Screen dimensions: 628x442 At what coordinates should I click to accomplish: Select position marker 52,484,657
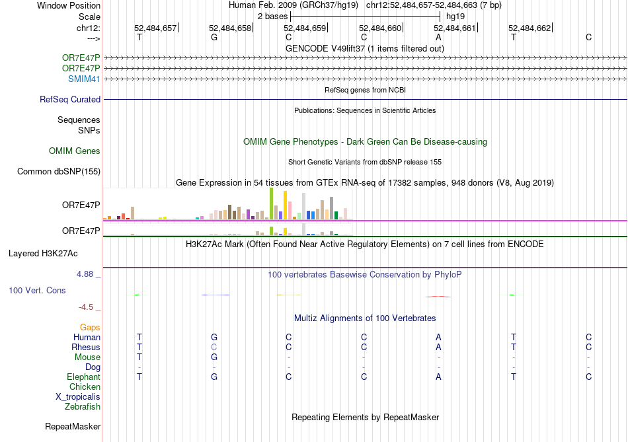(x=155, y=28)
